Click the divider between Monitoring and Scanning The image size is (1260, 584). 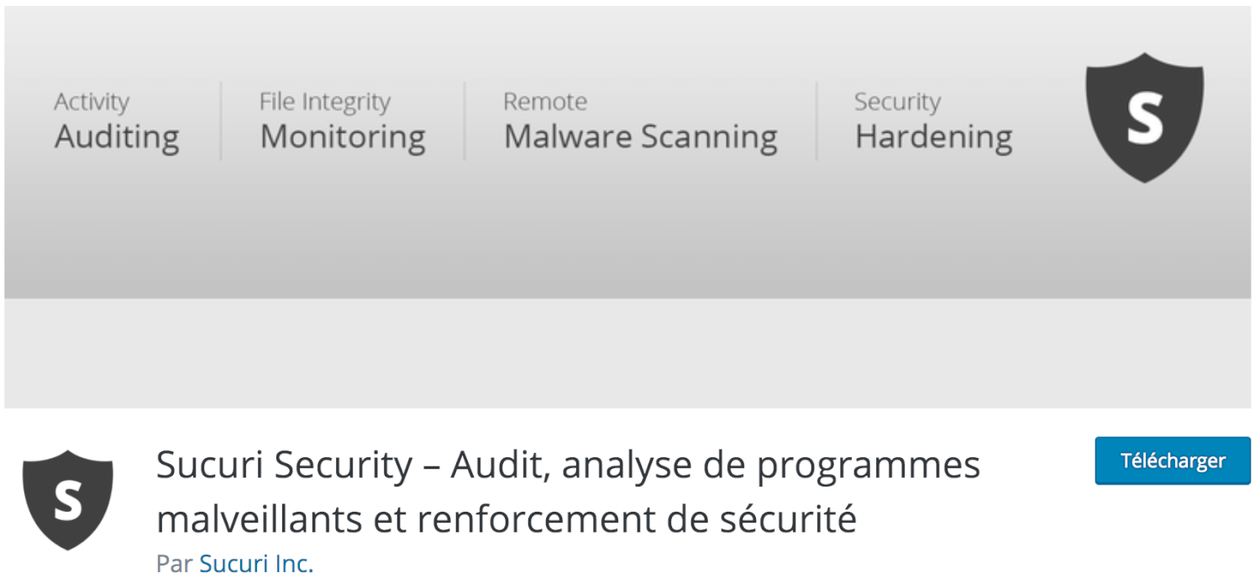(465, 120)
